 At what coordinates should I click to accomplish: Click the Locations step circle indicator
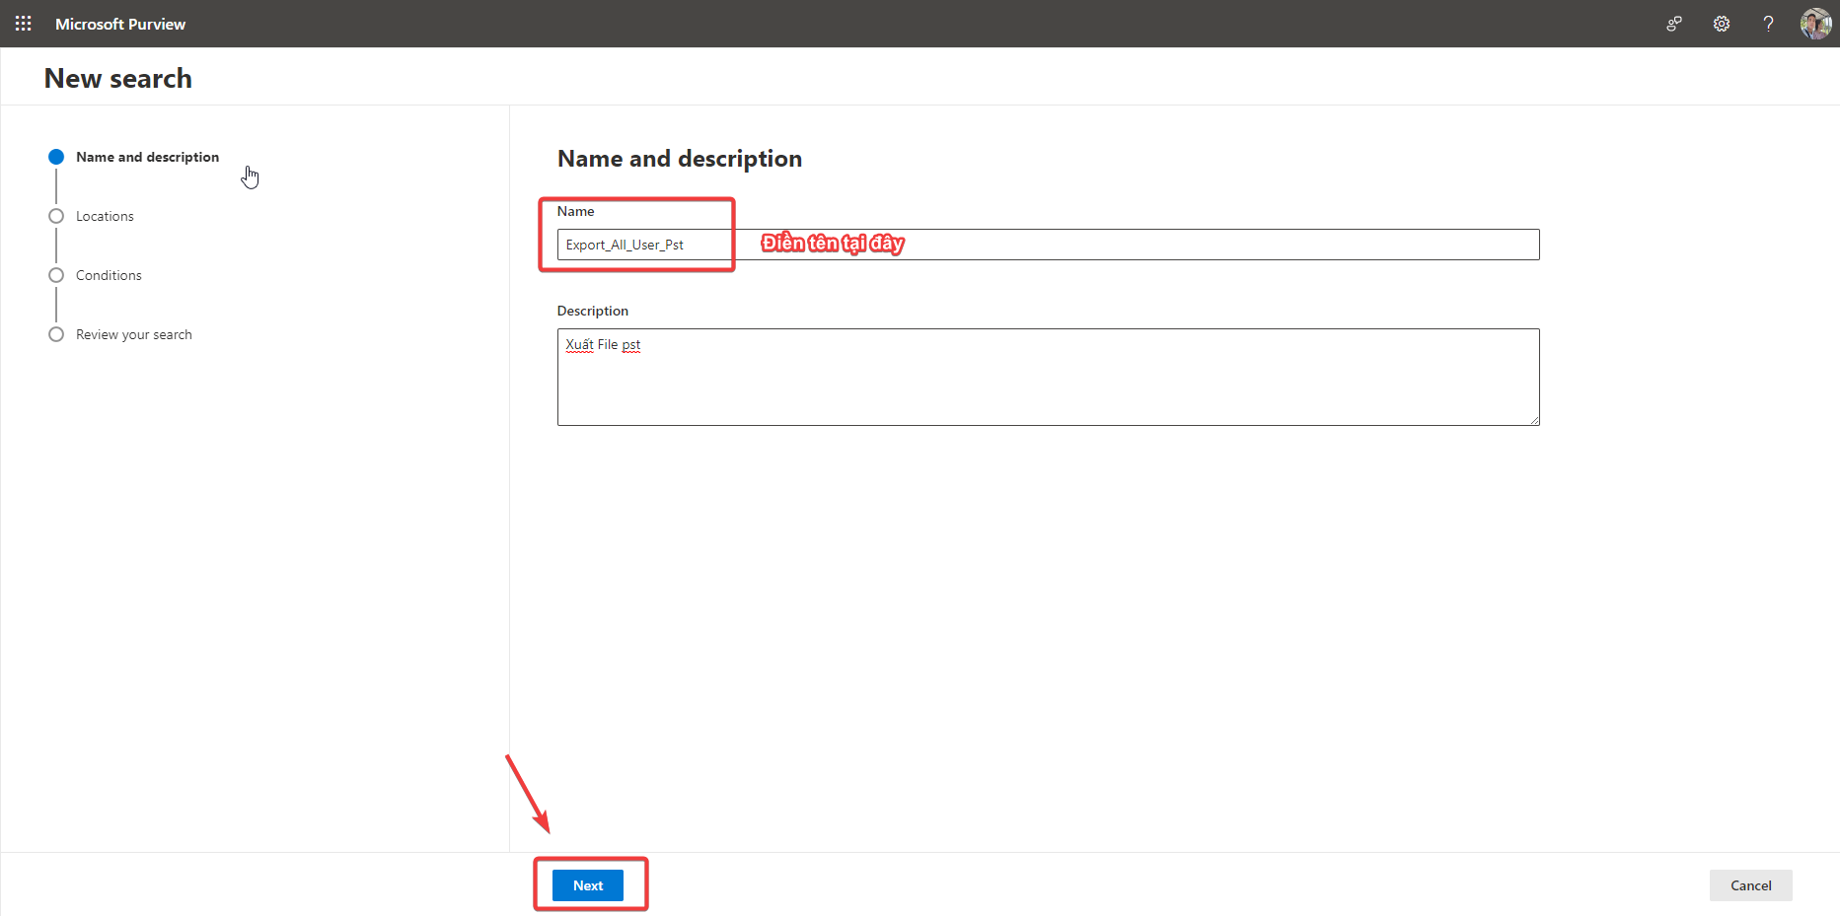coord(56,216)
